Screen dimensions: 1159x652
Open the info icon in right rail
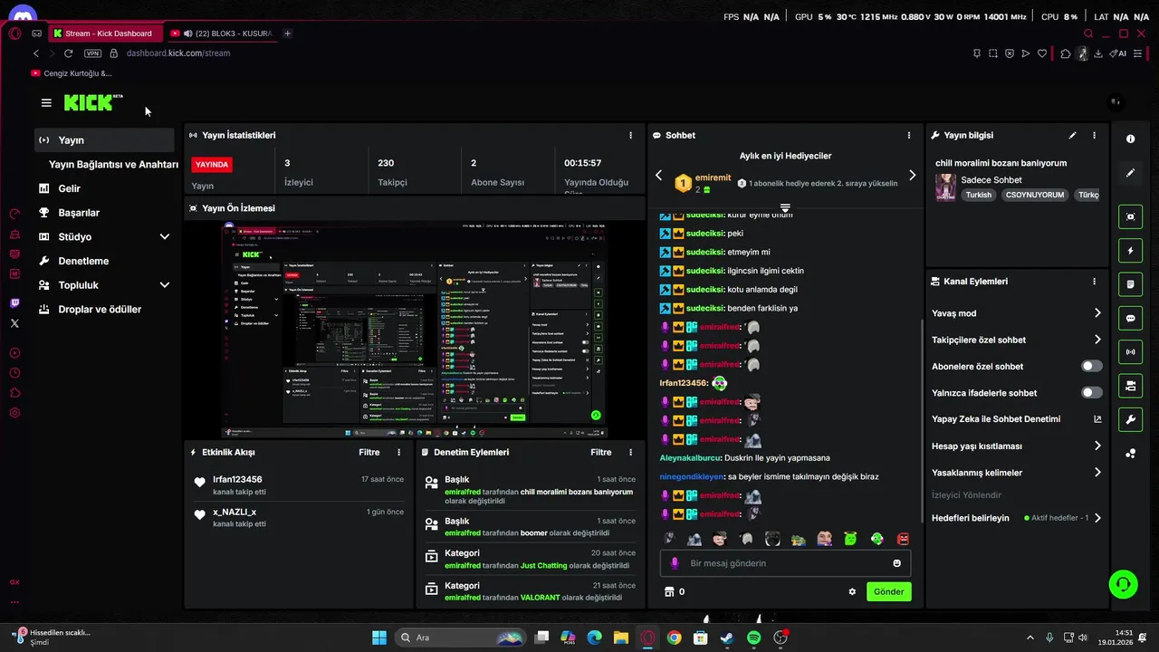pyautogui.click(x=1130, y=139)
